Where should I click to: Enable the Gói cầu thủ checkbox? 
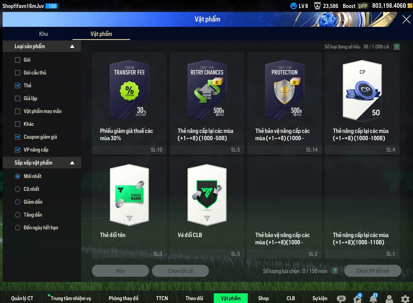[x=18, y=73]
